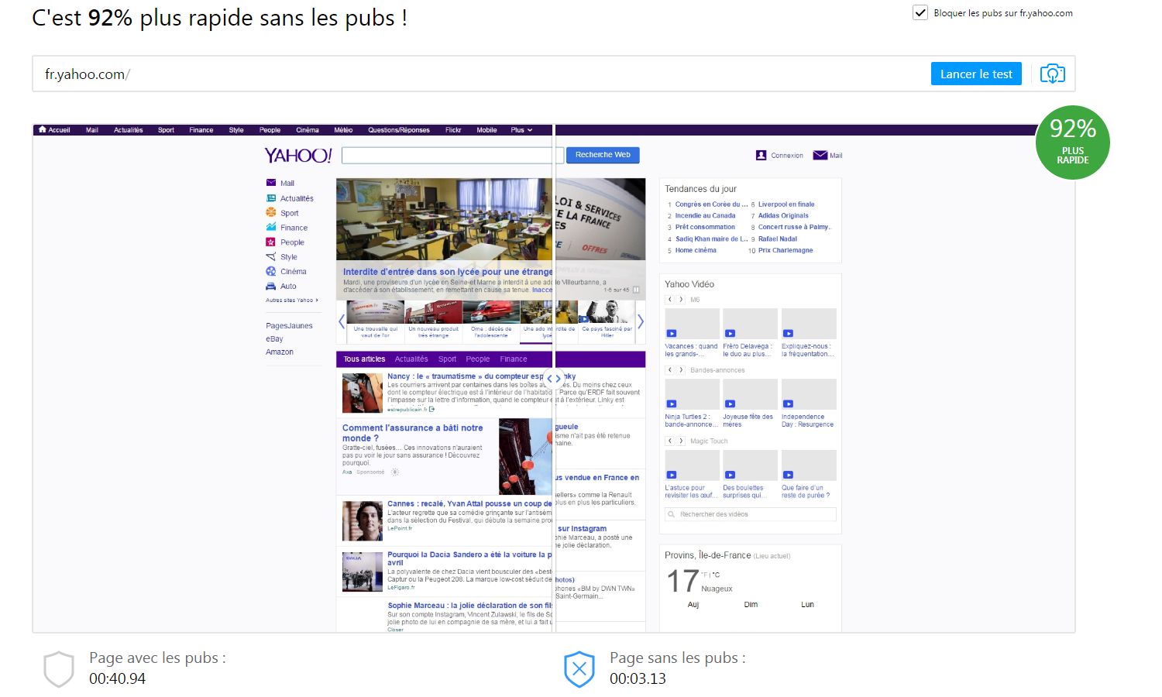Click the carousel right arrow
1162x697 pixels.
click(641, 321)
